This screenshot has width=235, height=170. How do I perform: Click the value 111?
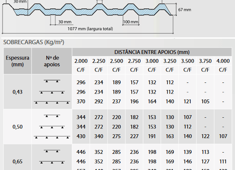223,161
